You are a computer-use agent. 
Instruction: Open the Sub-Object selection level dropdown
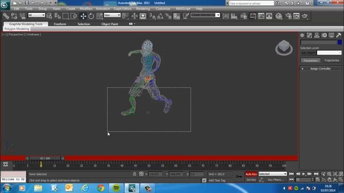click(329, 53)
